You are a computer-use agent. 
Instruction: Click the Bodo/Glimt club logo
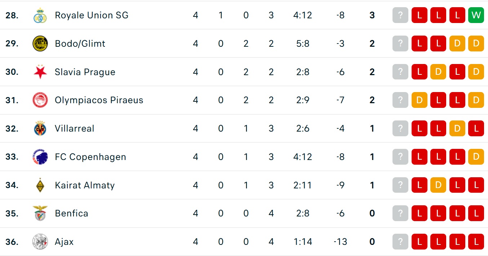(x=40, y=44)
